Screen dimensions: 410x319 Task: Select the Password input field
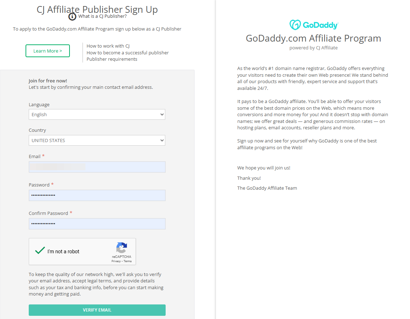[97, 195]
